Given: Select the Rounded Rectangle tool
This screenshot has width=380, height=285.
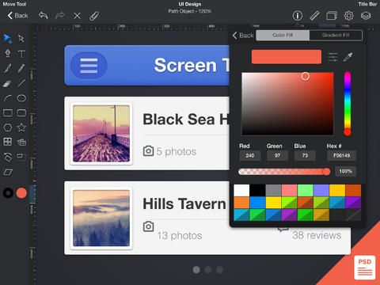Looking at the screenshot, I should pyautogui.click(x=21, y=113).
